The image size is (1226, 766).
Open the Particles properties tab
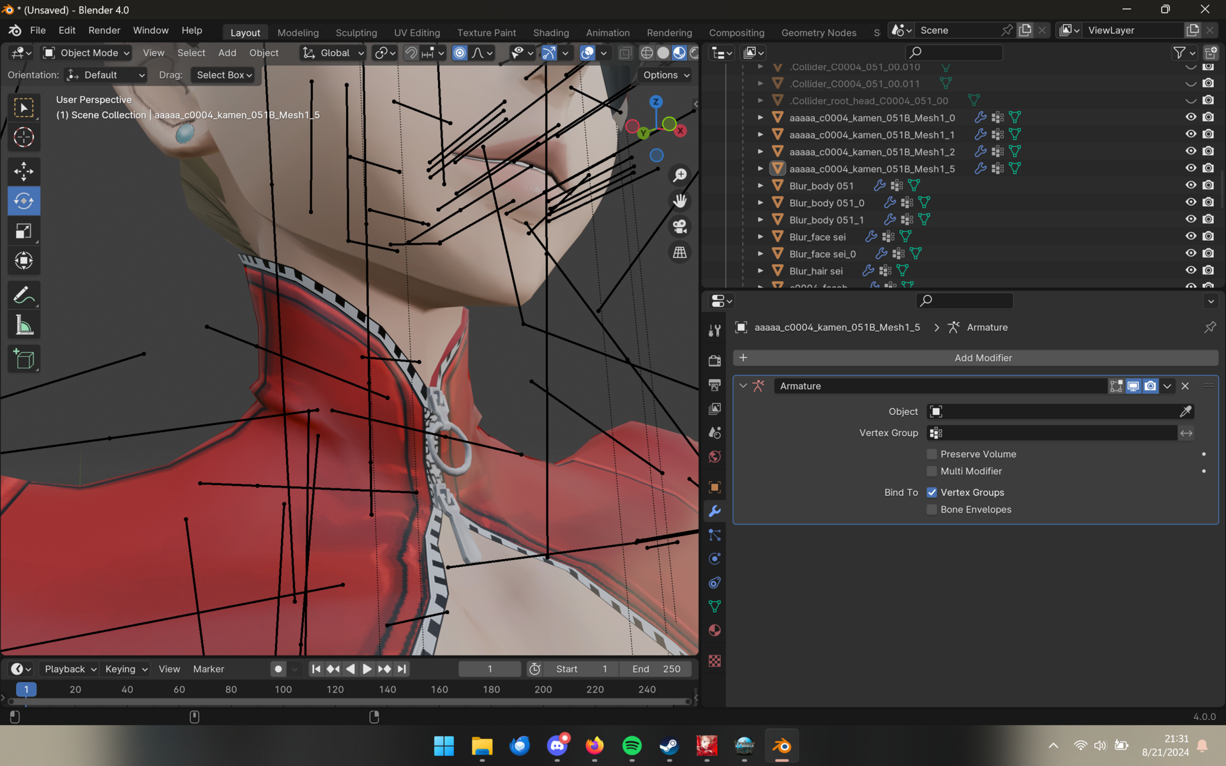(715, 535)
